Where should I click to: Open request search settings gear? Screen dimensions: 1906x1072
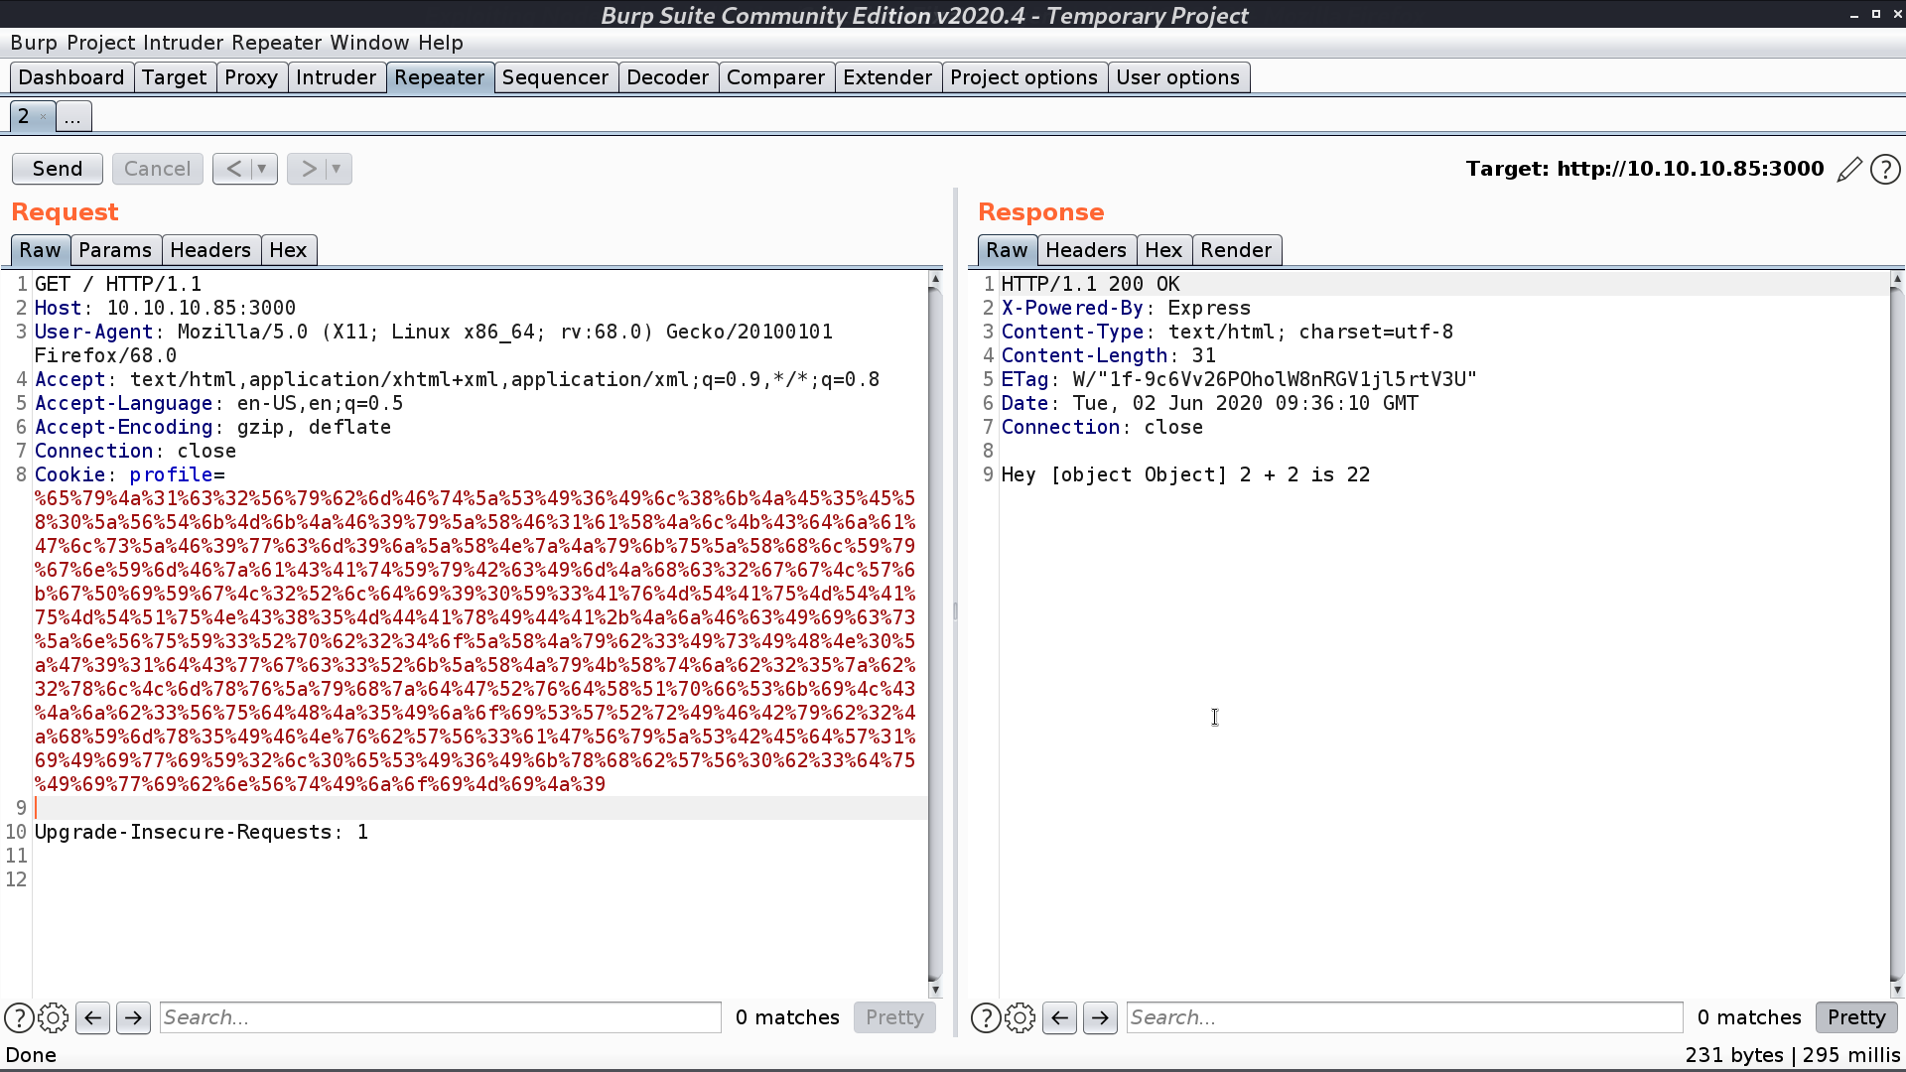point(53,1017)
